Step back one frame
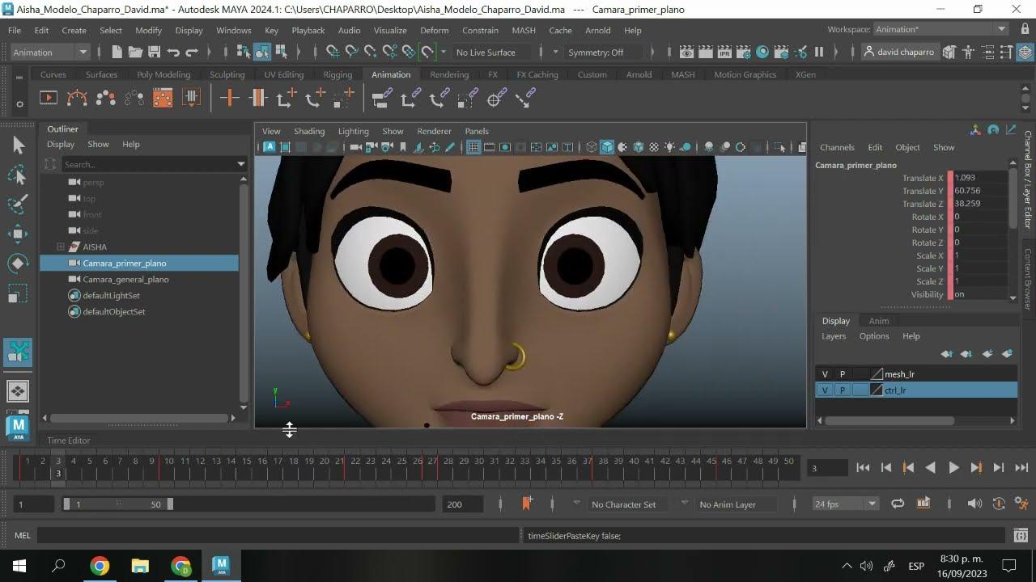The height and width of the screenshot is (582, 1036). pyautogui.click(x=885, y=467)
